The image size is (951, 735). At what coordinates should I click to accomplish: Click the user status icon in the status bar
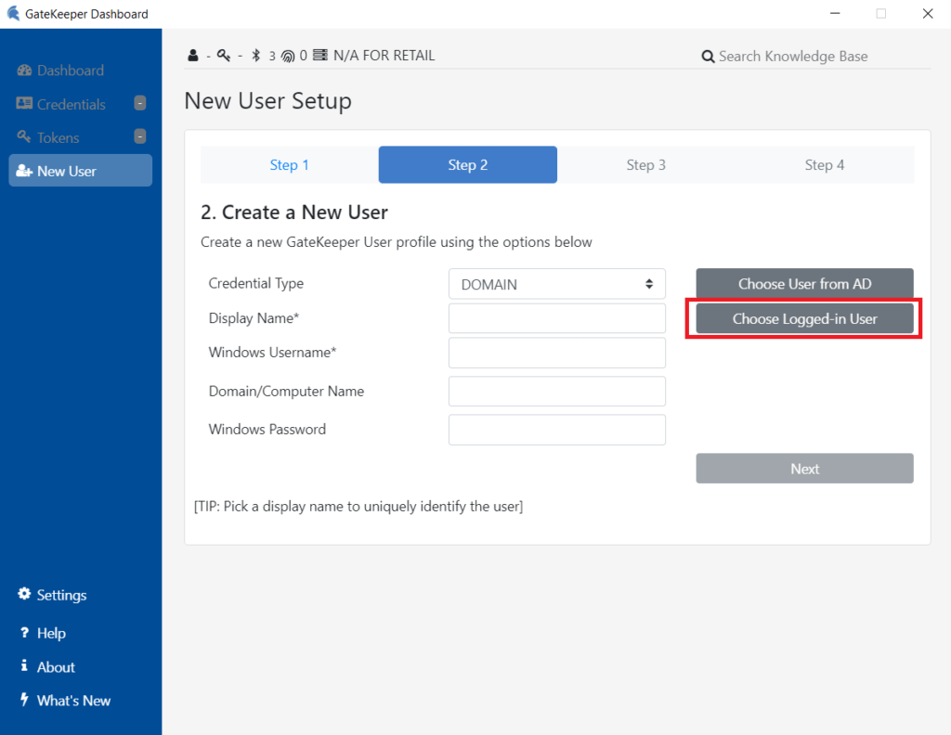(x=192, y=55)
